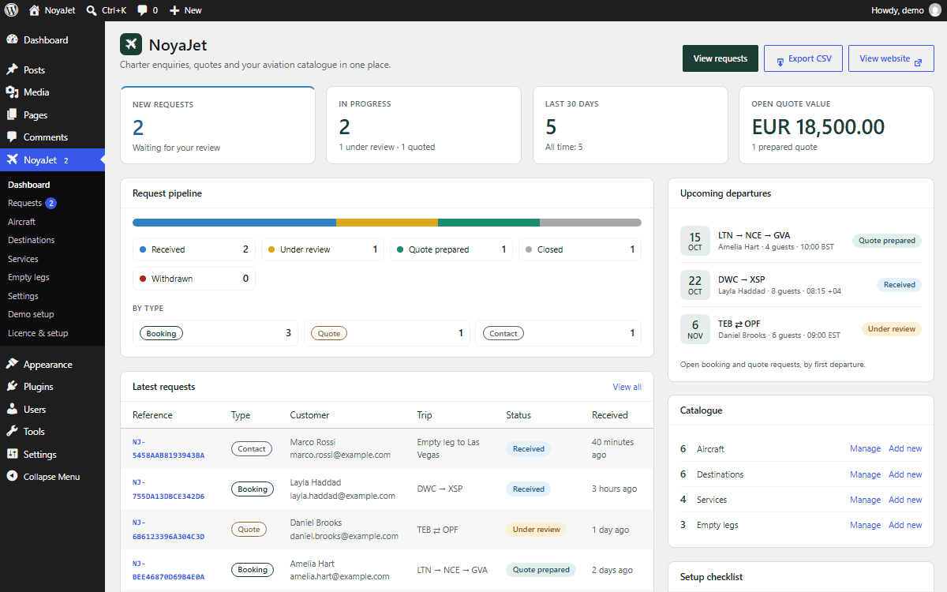Open the TEB ⇄ OPF departure entry
The height and width of the screenshot is (592, 947).
(x=801, y=329)
